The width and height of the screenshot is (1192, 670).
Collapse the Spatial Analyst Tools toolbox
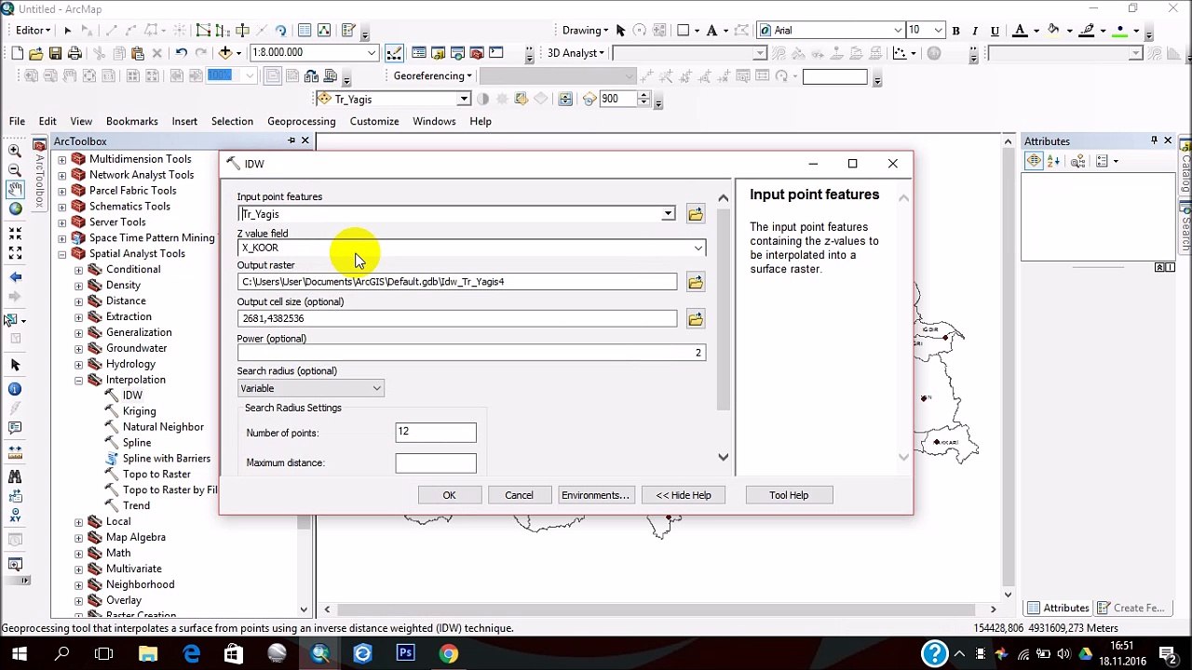click(x=62, y=254)
